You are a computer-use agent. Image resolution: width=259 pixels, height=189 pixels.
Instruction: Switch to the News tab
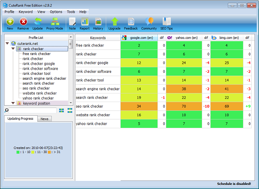pos(45,119)
